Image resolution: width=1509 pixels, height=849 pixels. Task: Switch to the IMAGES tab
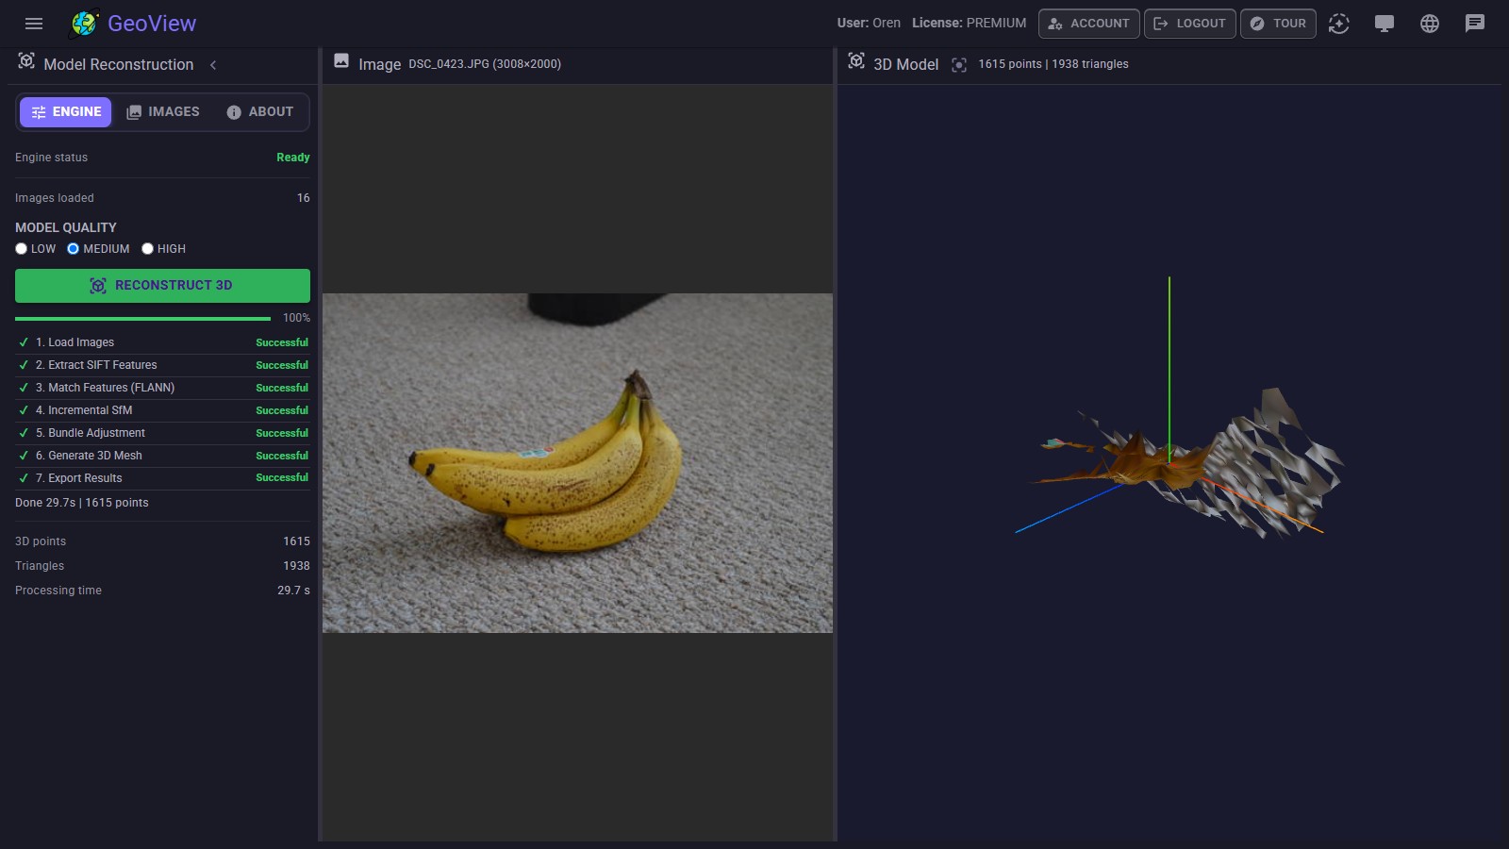tap(163, 112)
